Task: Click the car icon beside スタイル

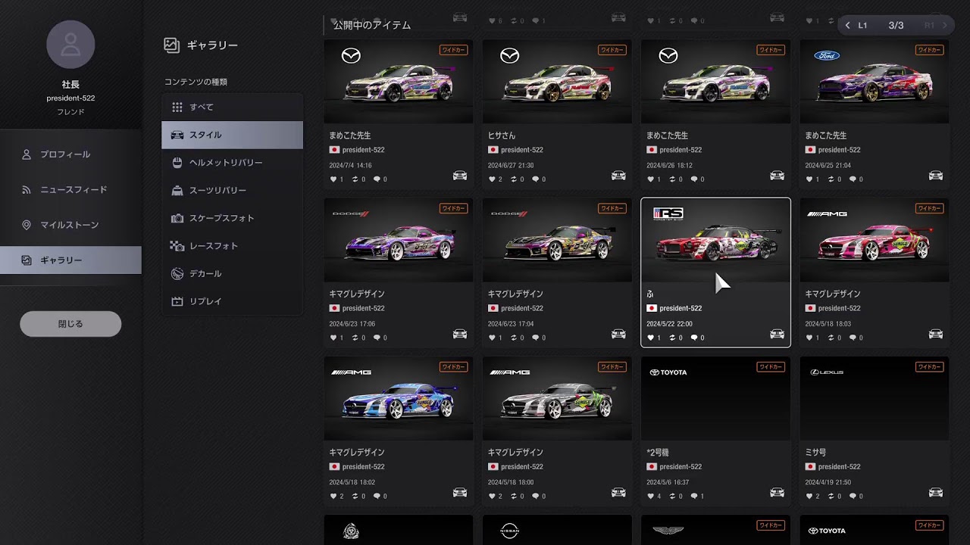Action: tap(177, 135)
